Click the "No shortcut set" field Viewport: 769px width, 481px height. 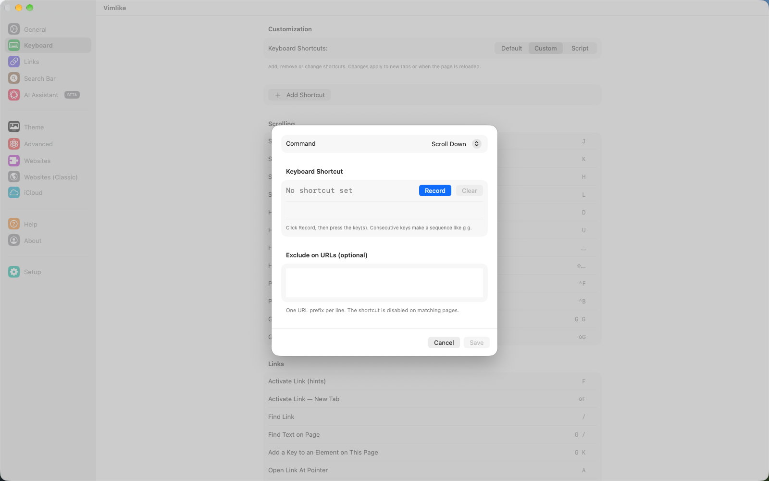click(x=319, y=191)
